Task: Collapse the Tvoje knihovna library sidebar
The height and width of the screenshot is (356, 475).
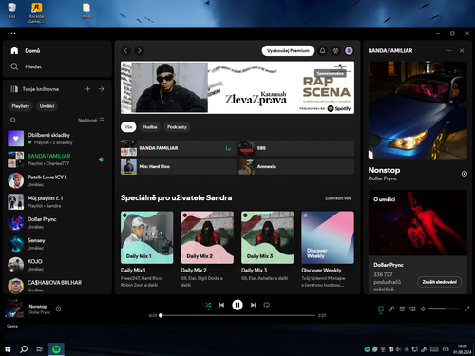Action: [34, 89]
